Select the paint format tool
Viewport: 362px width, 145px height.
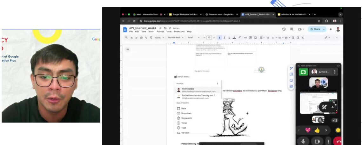coord(151,37)
